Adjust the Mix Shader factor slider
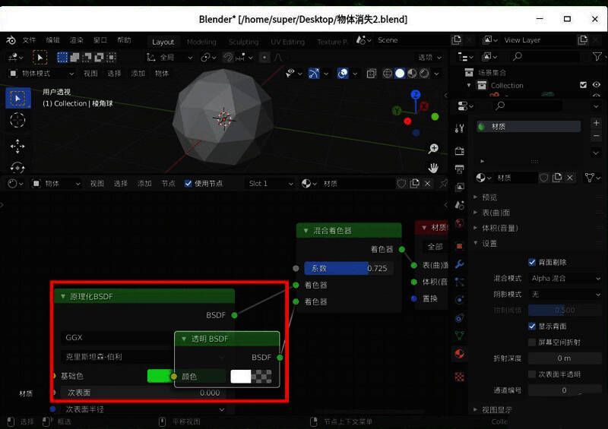Viewport: 608px width, 429px height. (x=349, y=268)
